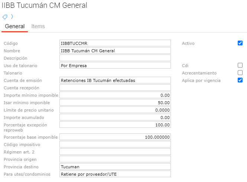Click the Cuenta recepción field

point(115,87)
